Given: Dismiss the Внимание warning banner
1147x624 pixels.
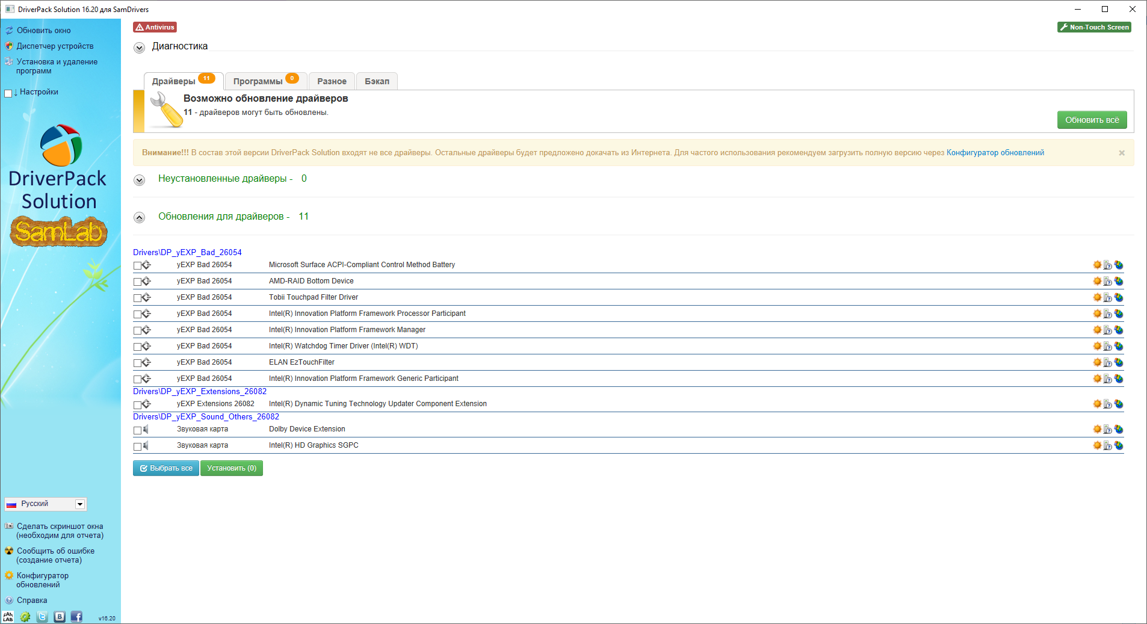Looking at the screenshot, I should (x=1122, y=153).
